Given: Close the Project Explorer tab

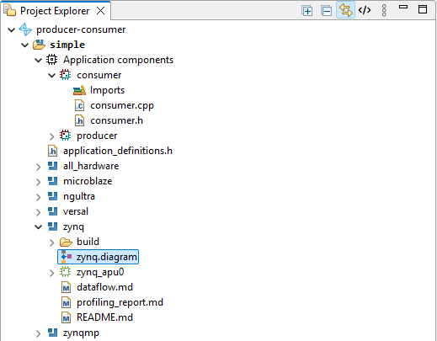Looking at the screenshot, I should click(100, 11).
